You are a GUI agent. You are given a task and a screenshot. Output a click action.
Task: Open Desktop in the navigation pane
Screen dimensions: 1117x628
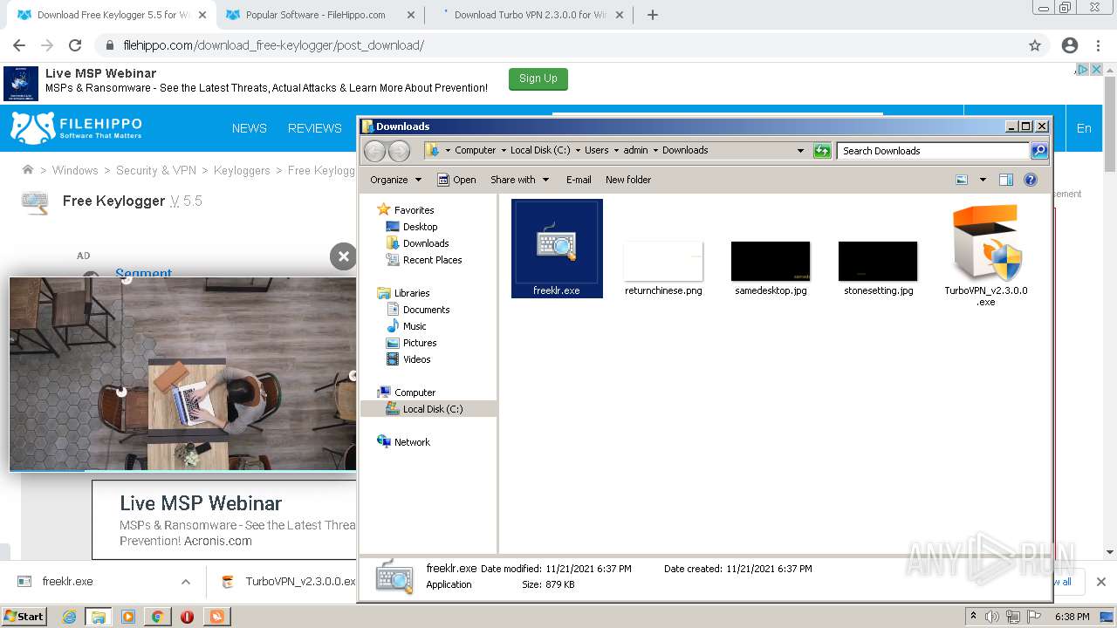click(x=420, y=227)
